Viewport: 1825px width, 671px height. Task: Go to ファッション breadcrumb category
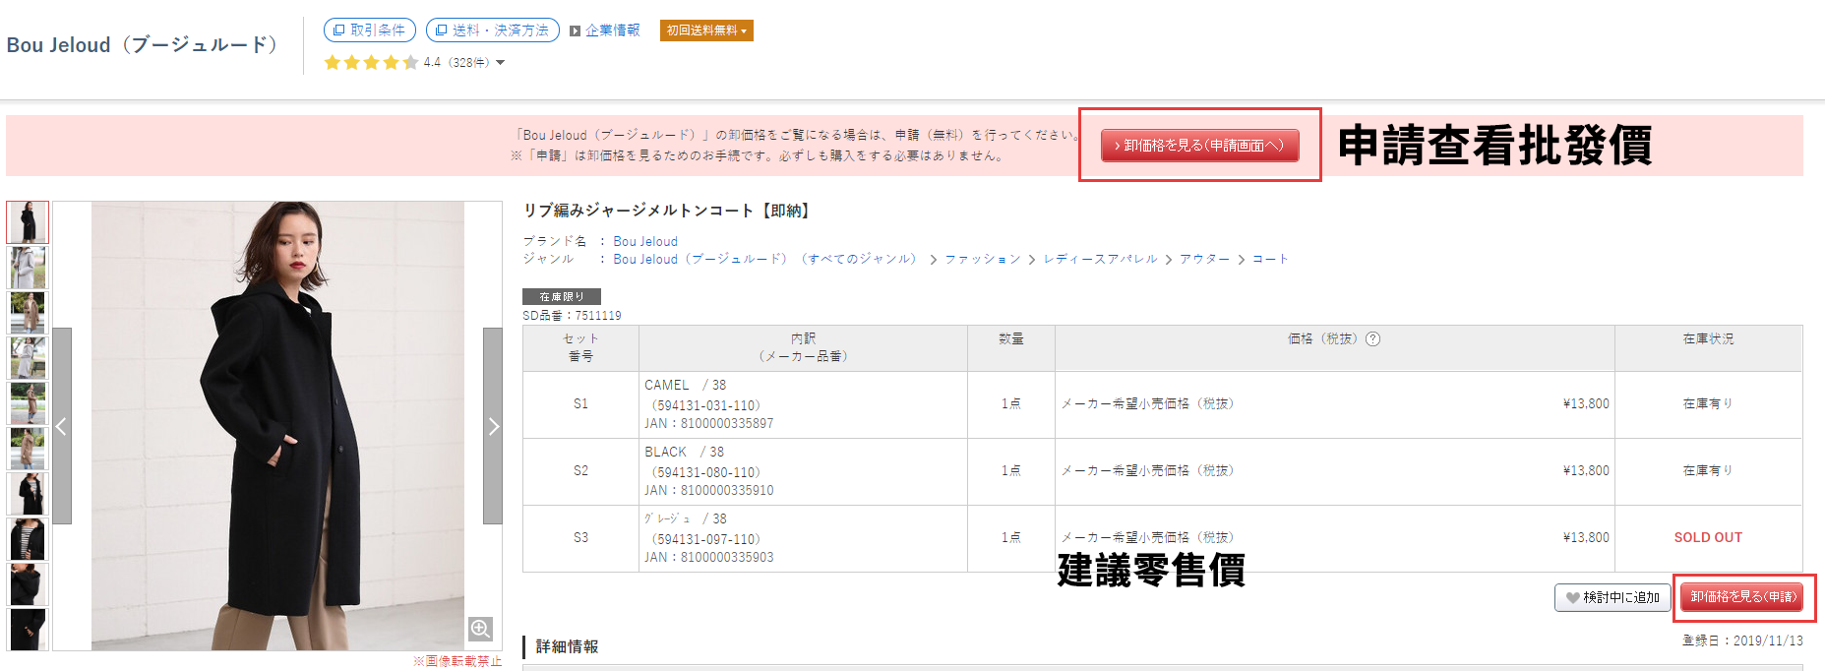[982, 260]
